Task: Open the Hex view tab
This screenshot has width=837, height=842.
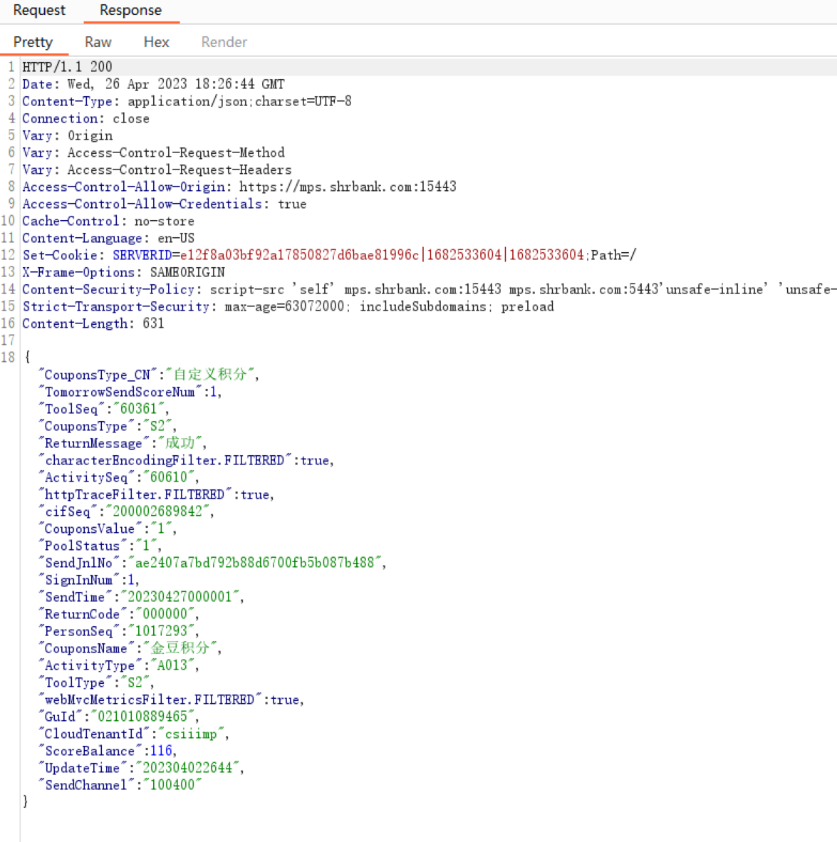Action: click(156, 42)
